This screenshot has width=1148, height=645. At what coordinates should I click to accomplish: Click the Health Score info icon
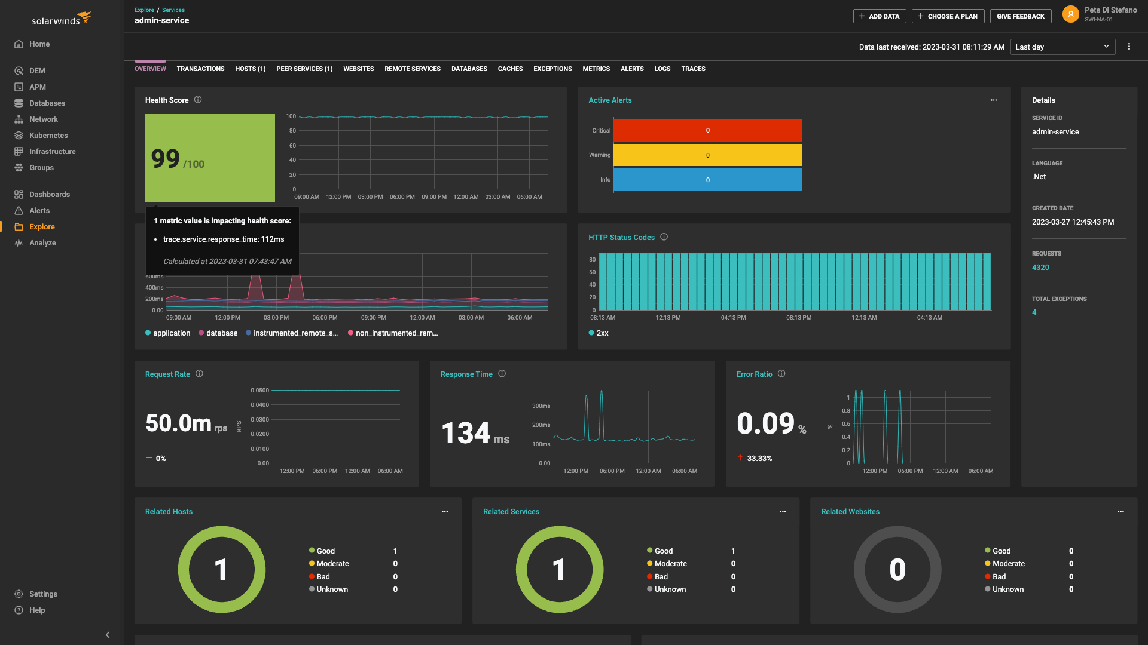198,100
